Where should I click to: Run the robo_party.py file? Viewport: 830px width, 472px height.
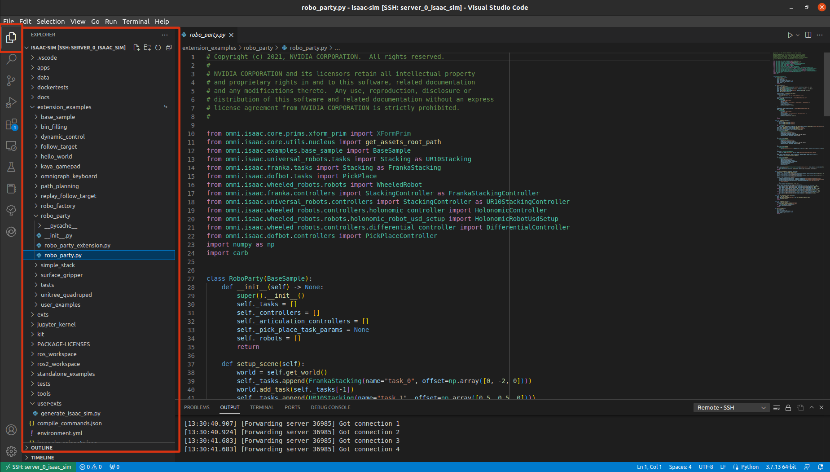[x=790, y=35]
